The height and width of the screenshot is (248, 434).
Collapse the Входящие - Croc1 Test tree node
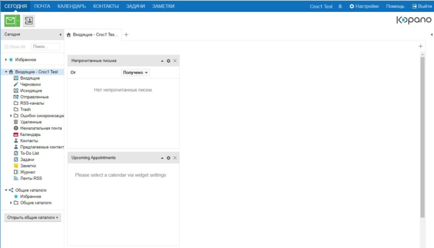[x=6, y=72]
